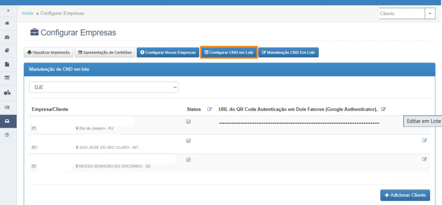Click the edit icon next to Status
Screen dimensions: 442x205
point(209,109)
